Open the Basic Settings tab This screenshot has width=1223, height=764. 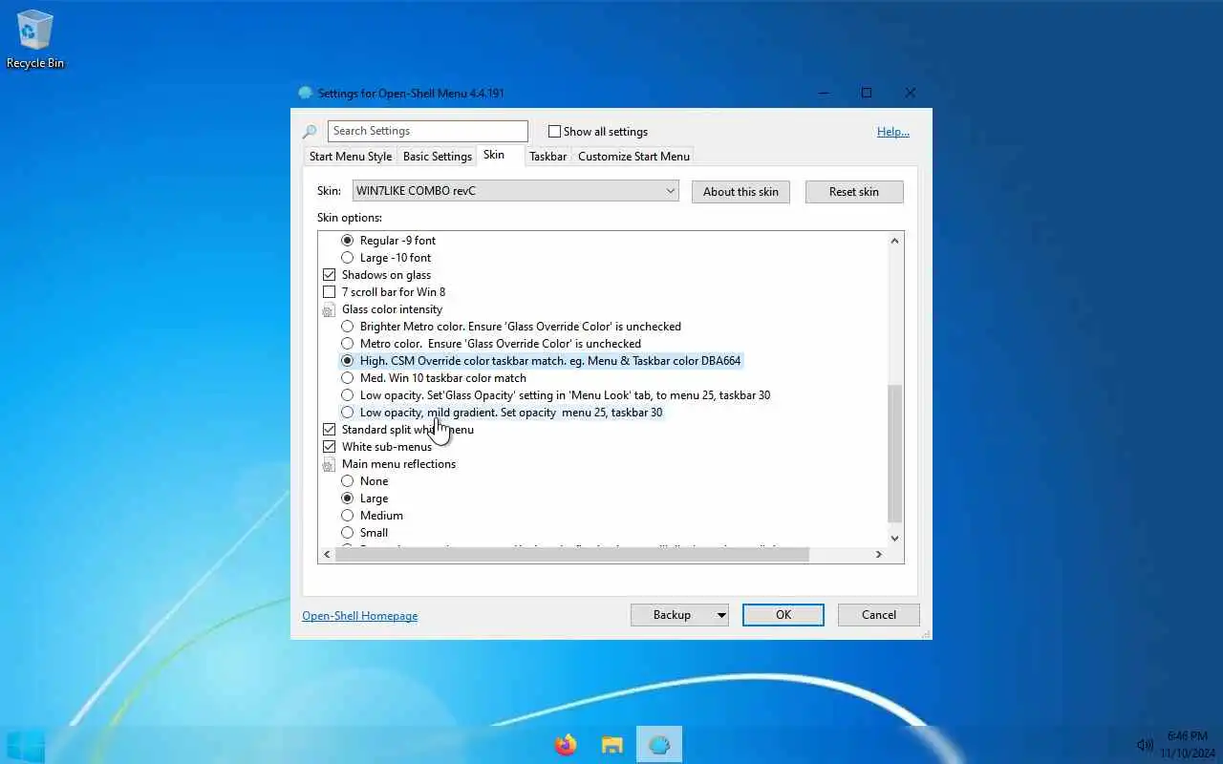tap(438, 157)
